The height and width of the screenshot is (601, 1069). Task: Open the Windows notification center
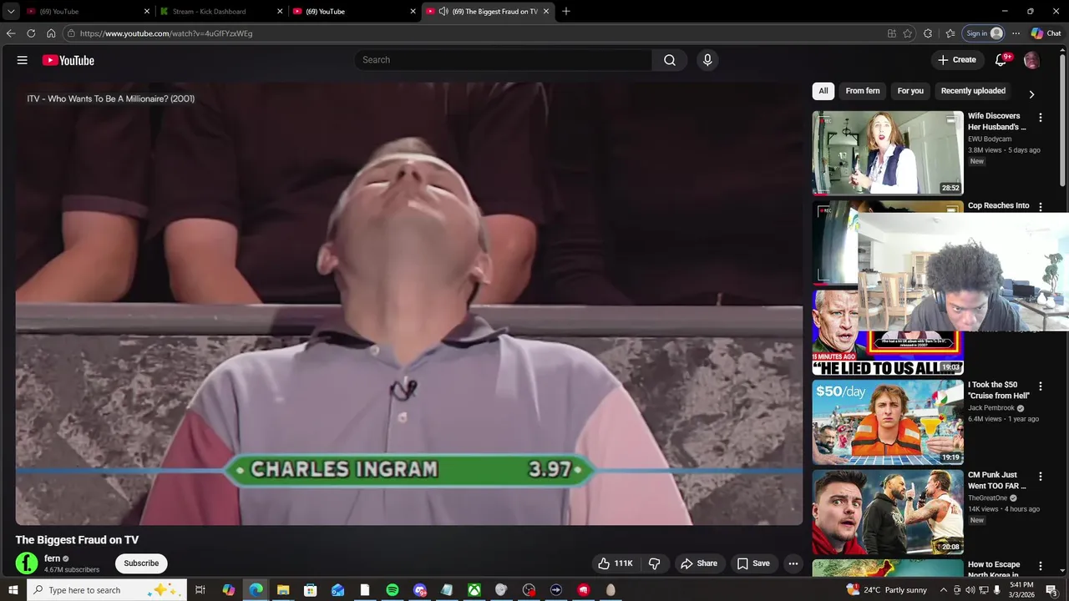[x=1052, y=590]
